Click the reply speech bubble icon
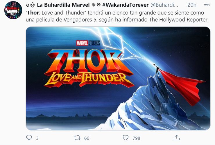The width and height of the screenshot is (215, 145). point(29,138)
